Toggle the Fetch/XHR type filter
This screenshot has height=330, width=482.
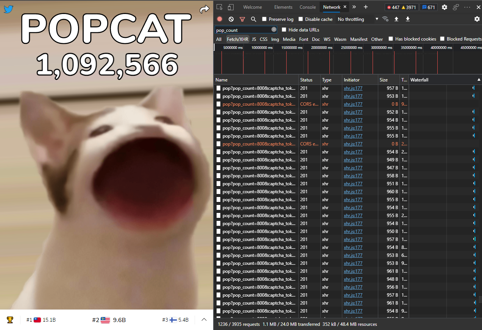[237, 39]
